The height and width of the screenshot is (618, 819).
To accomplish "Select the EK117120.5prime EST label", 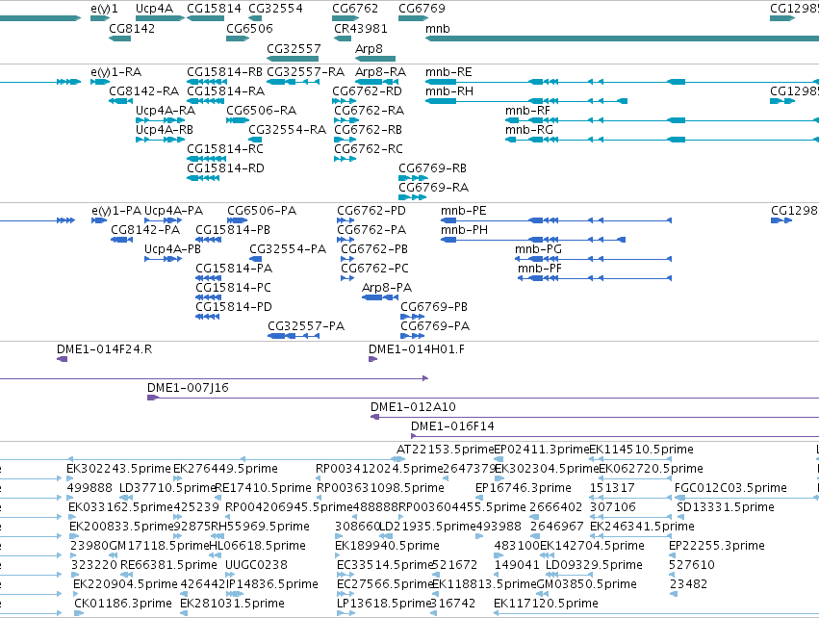I will tap(546, 604).
